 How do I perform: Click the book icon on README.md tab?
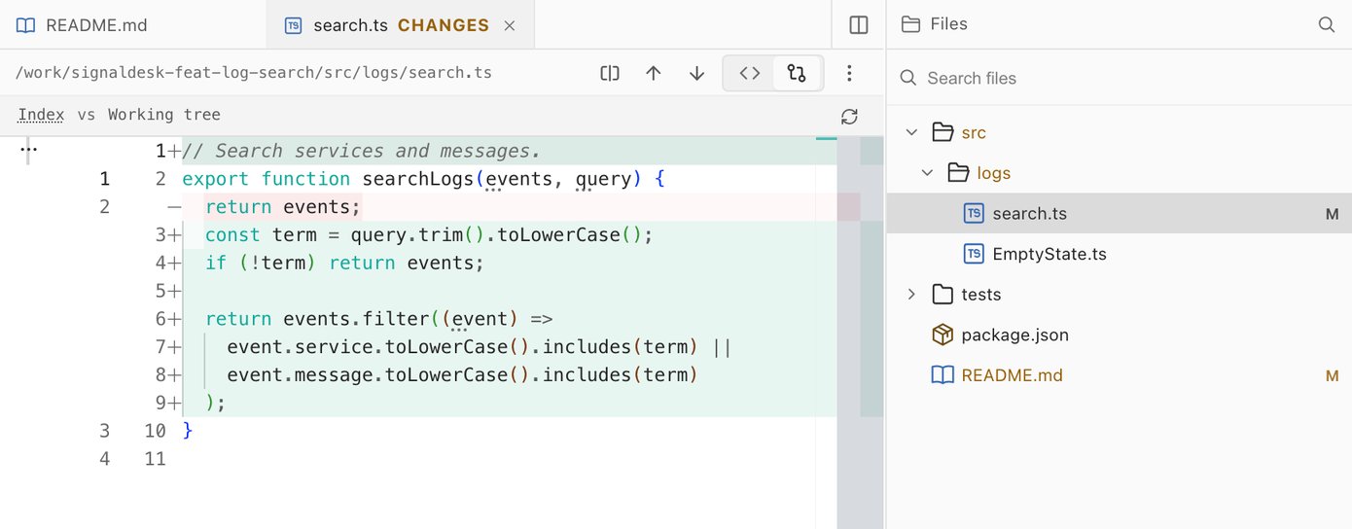coord(26,25)
